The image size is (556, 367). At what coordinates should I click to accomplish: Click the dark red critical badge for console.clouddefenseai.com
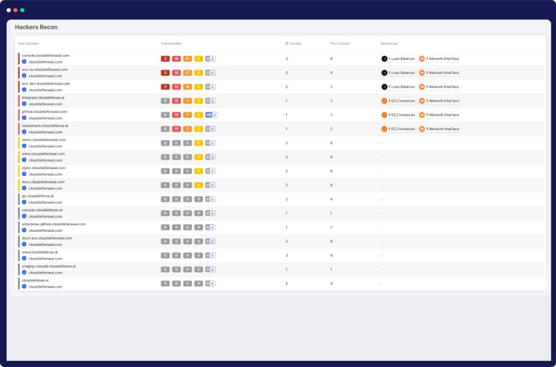(165, 59)
